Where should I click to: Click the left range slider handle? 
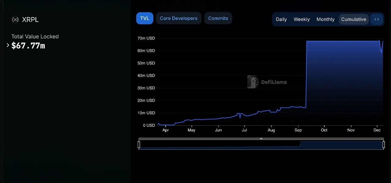tap(139, 145)
